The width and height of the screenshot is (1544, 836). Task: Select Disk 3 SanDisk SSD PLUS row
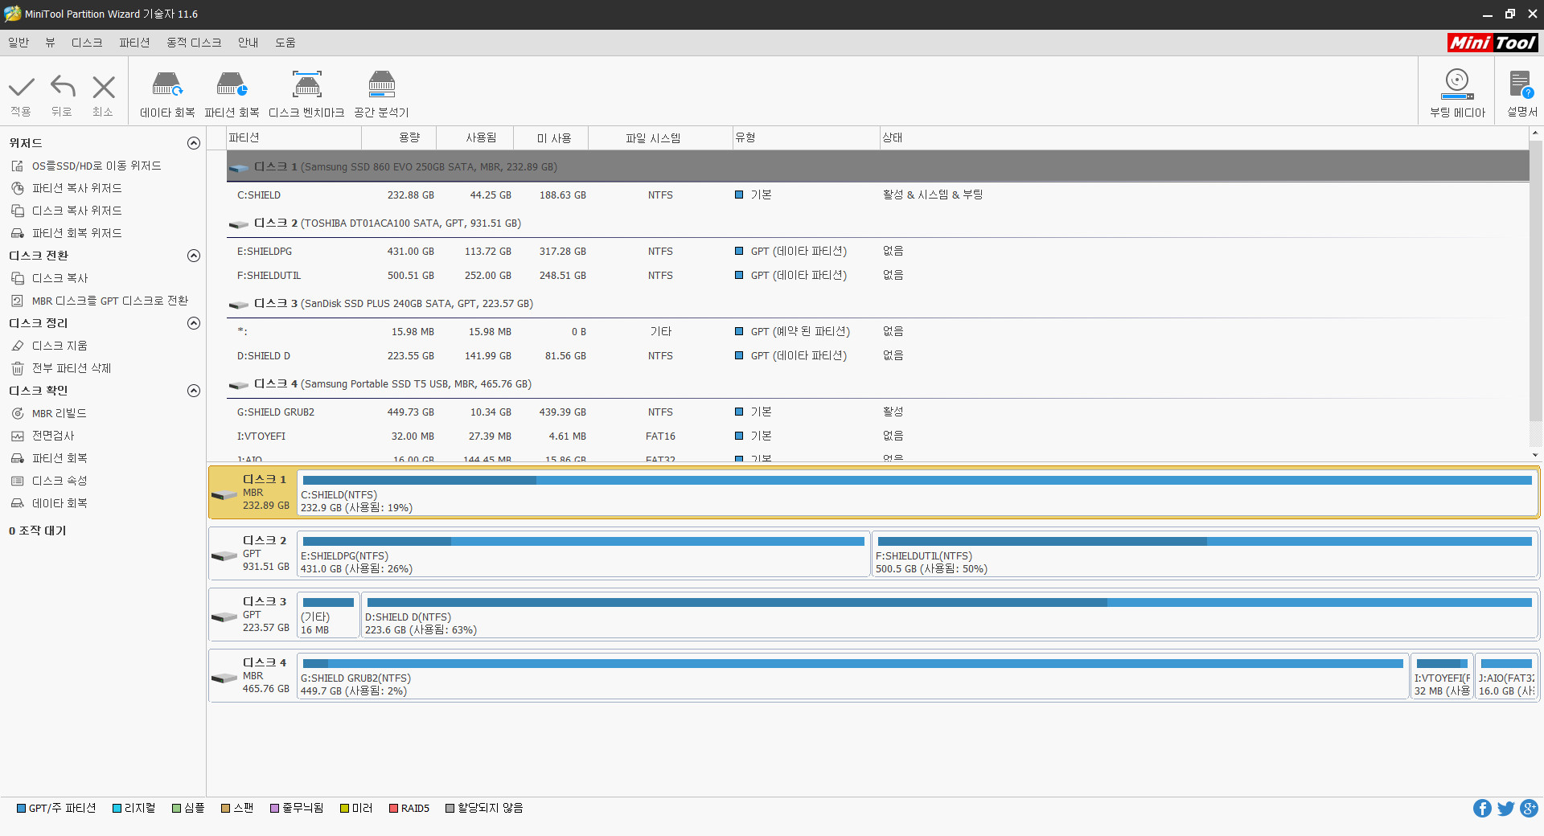[x=877, y=303]
